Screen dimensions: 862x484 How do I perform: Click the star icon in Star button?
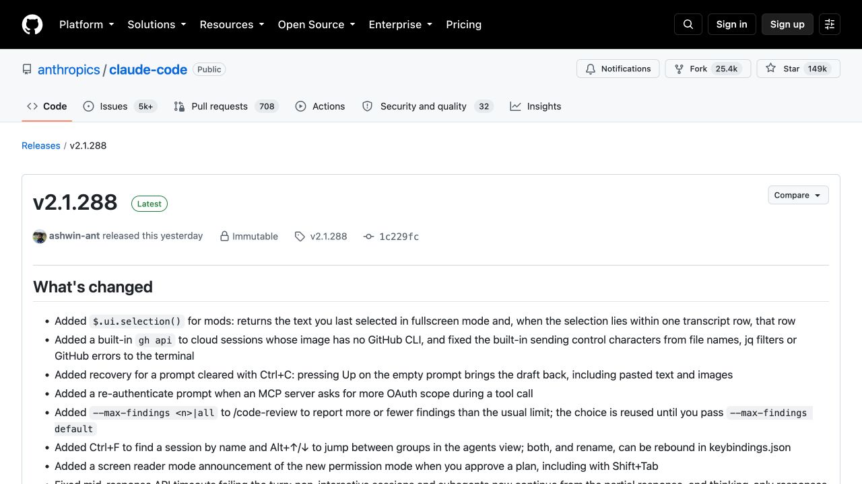click(x=770, y=69)
